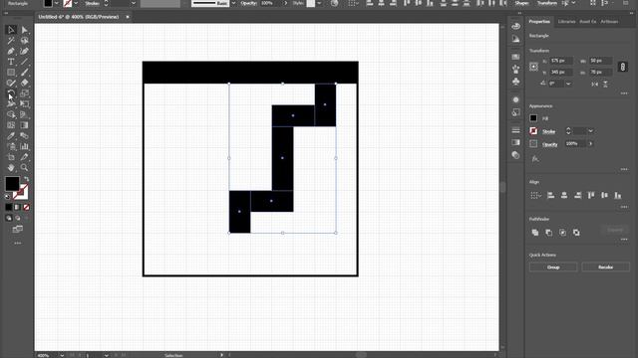Open fill color dropdown in control bar

56,3
